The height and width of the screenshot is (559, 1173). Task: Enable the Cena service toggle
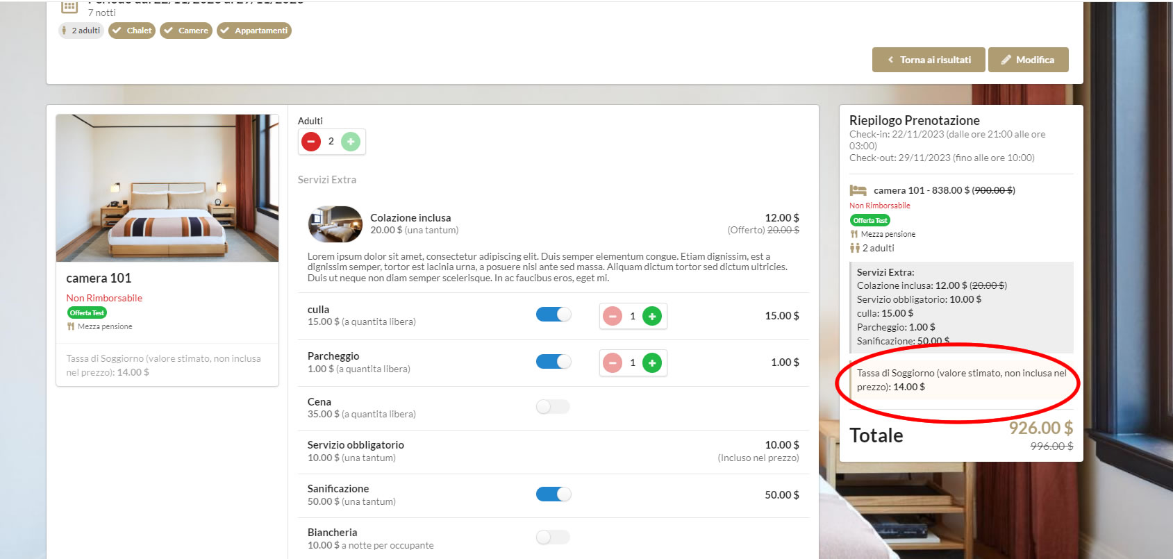[554, 407]
